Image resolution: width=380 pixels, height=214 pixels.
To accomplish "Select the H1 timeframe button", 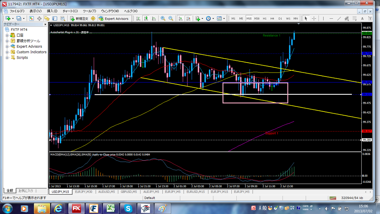I will click(265, 18).
